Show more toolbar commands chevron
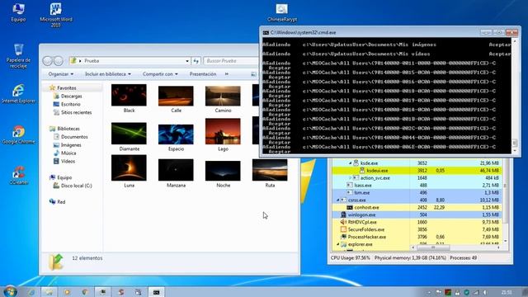Viewport: 528px width, 297px height. (x=227, y=74)
